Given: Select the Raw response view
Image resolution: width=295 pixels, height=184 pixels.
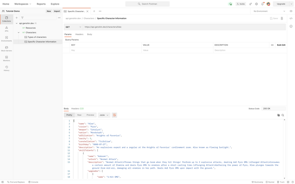Looking at the screenshot, I should (79, 115).
